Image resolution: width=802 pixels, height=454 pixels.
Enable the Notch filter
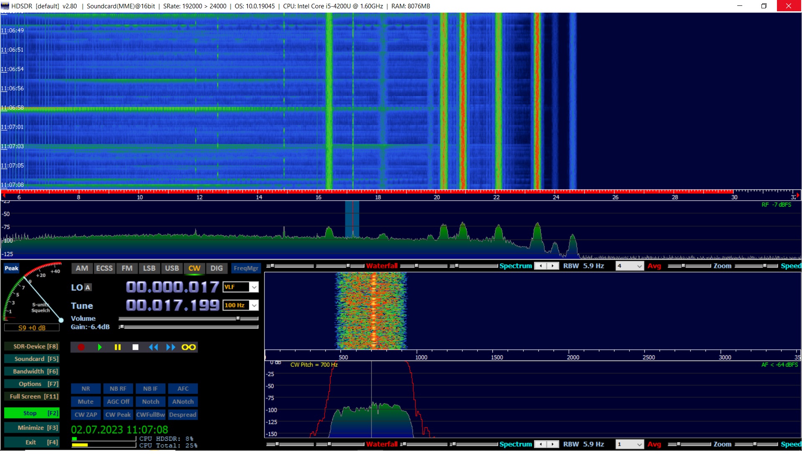(150, 401)
